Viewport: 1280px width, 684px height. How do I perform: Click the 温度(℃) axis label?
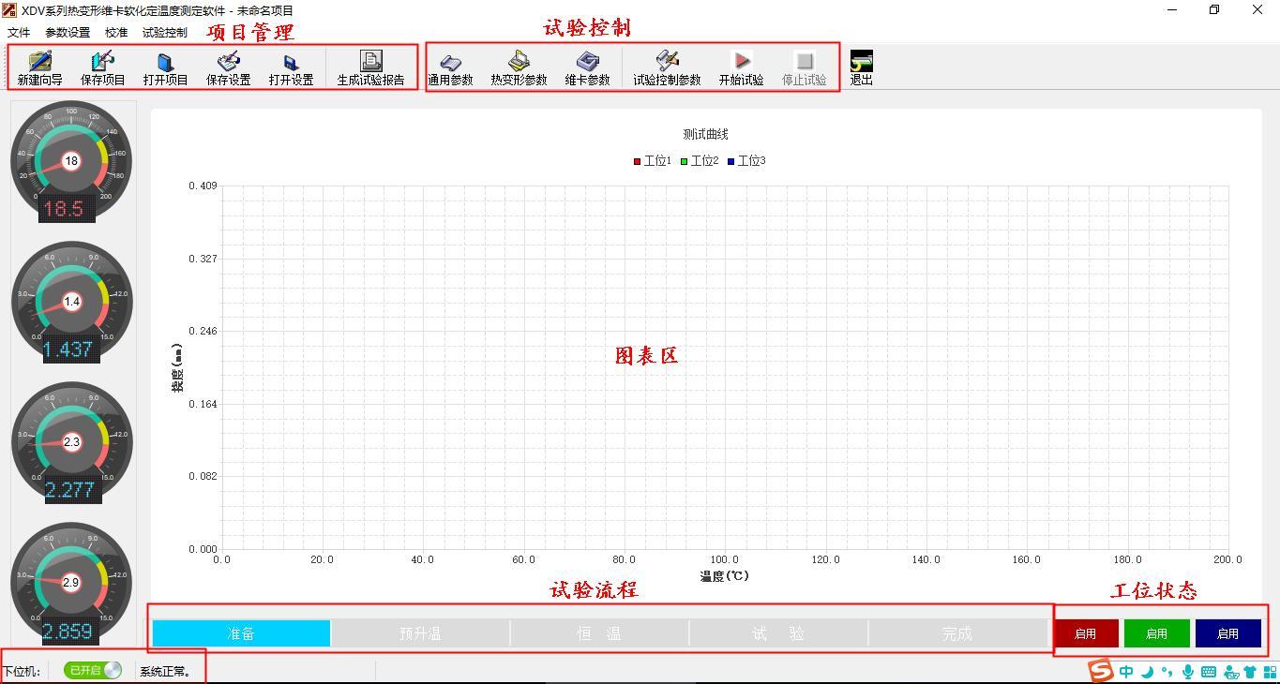724,576
